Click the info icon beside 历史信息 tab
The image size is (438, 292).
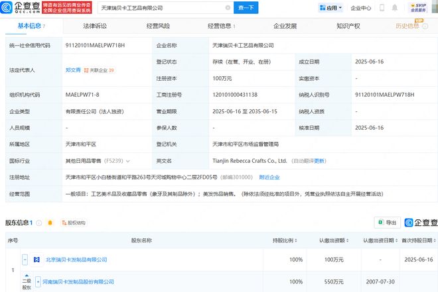pyautogui.click(x=425, y=26)
